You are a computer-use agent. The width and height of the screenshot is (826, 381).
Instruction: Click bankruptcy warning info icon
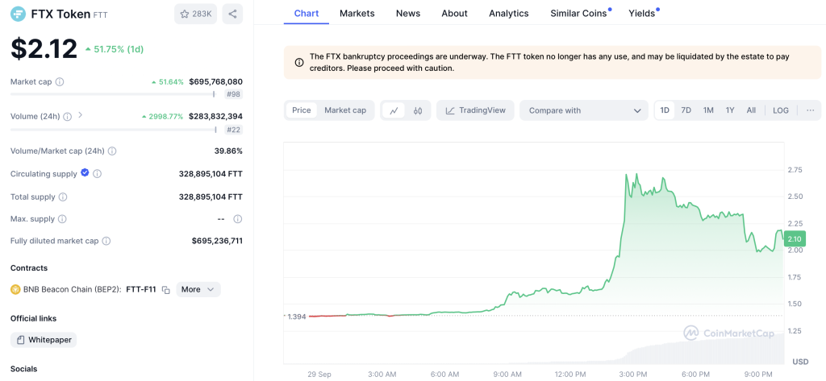pyautogui.click(x=299, y=63)
